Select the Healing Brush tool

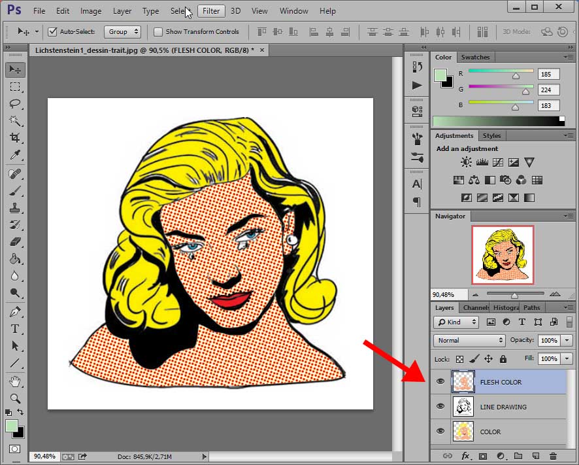[15, 174]
